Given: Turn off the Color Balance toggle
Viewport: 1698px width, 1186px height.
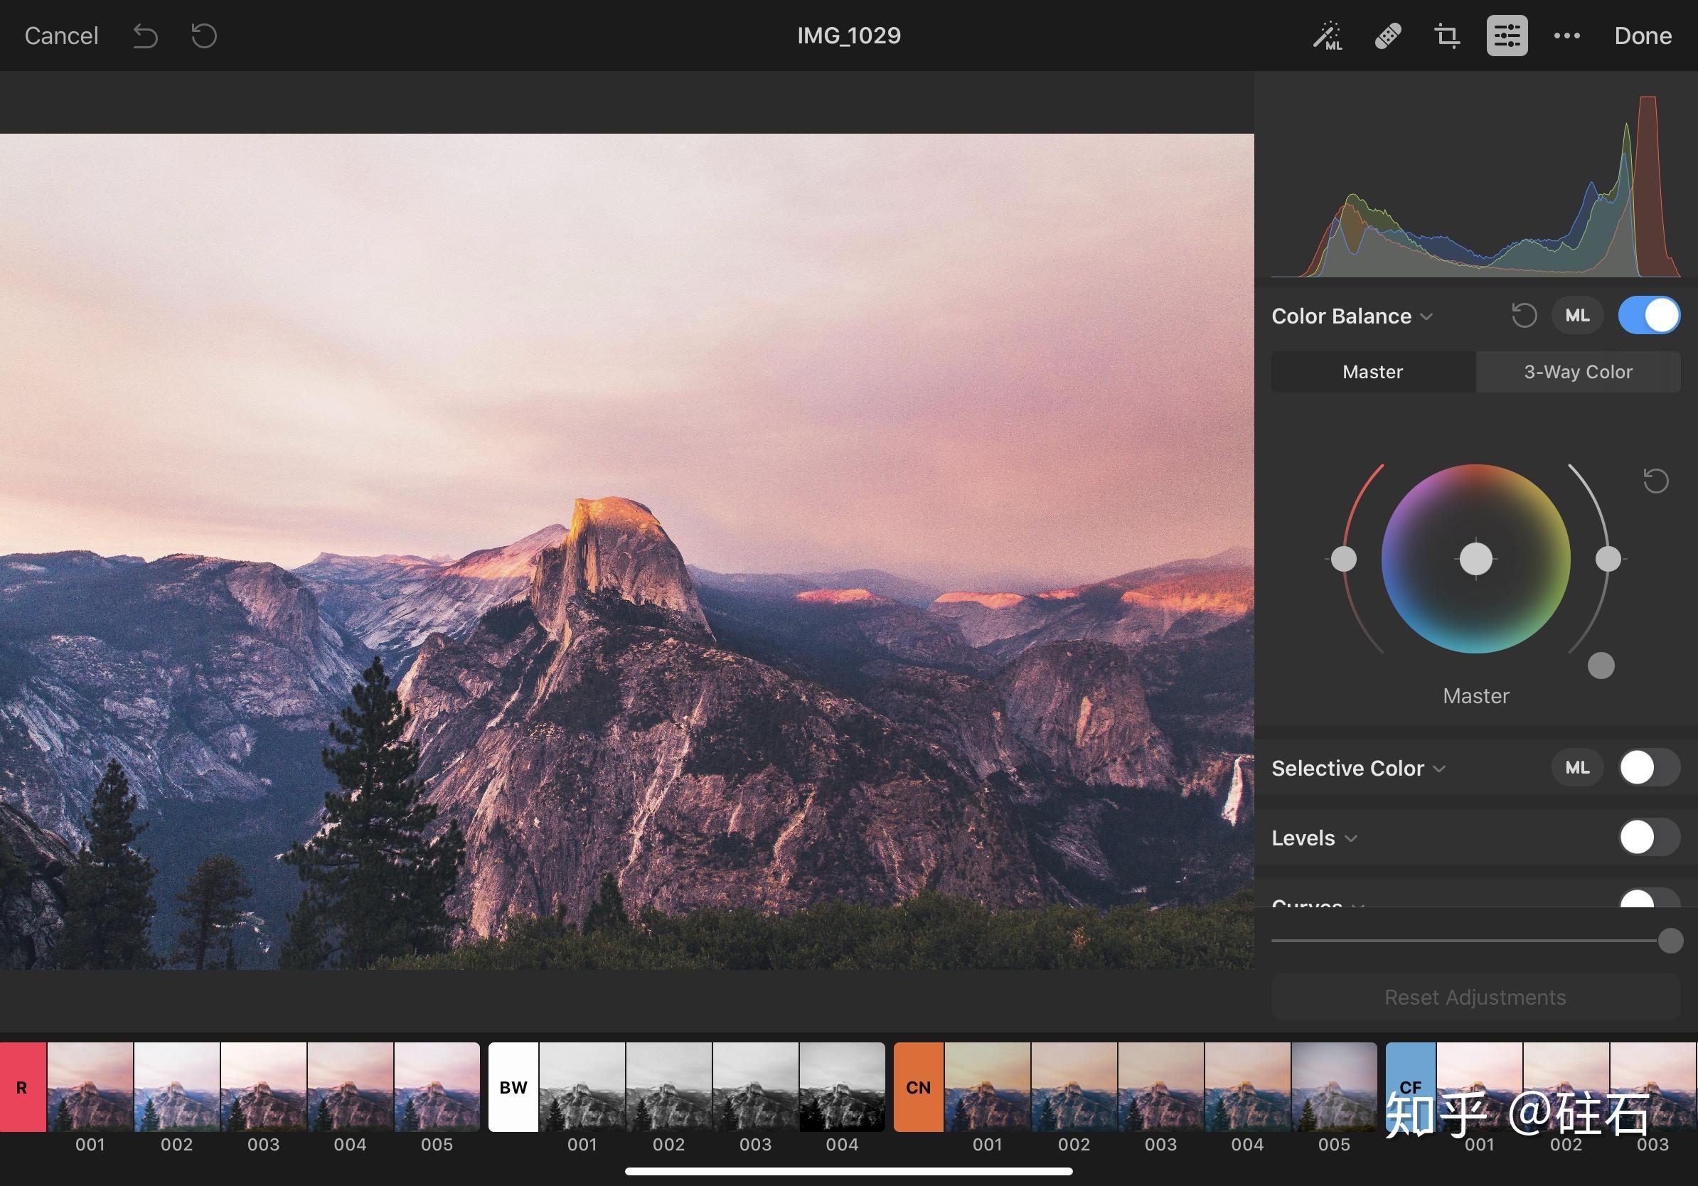Looking at the screenshot, I should 1648,316.
